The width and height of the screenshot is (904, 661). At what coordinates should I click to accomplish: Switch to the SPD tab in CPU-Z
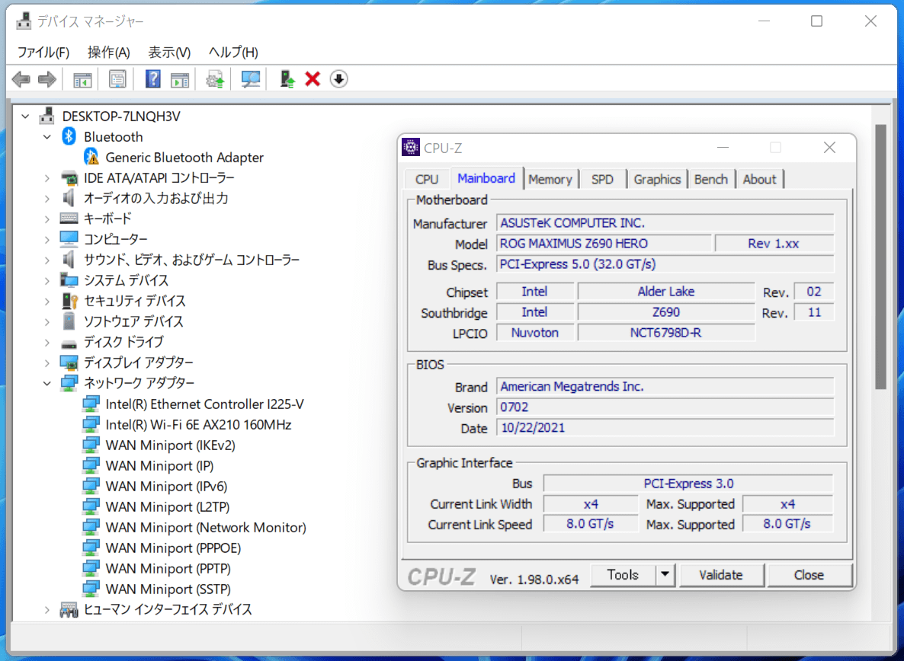coord(602,179)
